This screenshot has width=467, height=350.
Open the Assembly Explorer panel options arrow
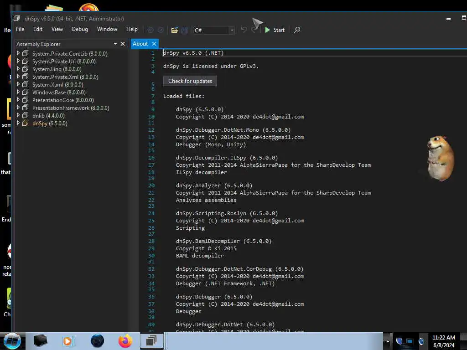[115, 44]
